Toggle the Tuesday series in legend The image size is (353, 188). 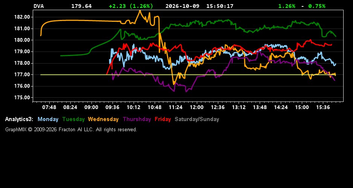coord(73,119)
